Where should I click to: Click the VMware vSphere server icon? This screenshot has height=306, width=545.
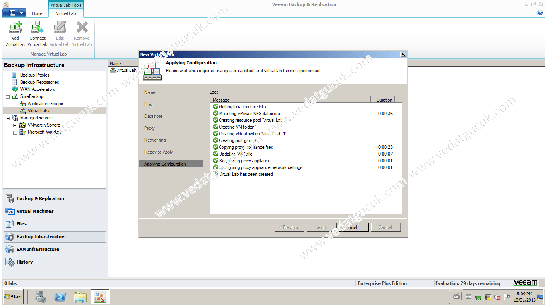(x=23, y=125)
